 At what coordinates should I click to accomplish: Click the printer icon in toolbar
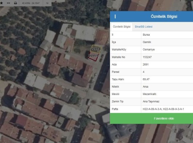point(15,3)
